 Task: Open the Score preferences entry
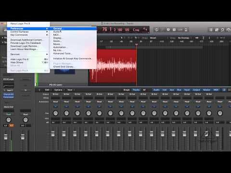click(x=73, y=41)
